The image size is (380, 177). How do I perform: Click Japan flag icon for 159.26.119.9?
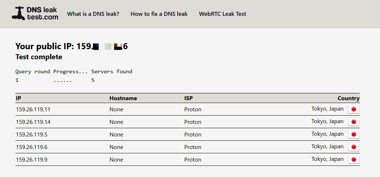pos(353,160)
